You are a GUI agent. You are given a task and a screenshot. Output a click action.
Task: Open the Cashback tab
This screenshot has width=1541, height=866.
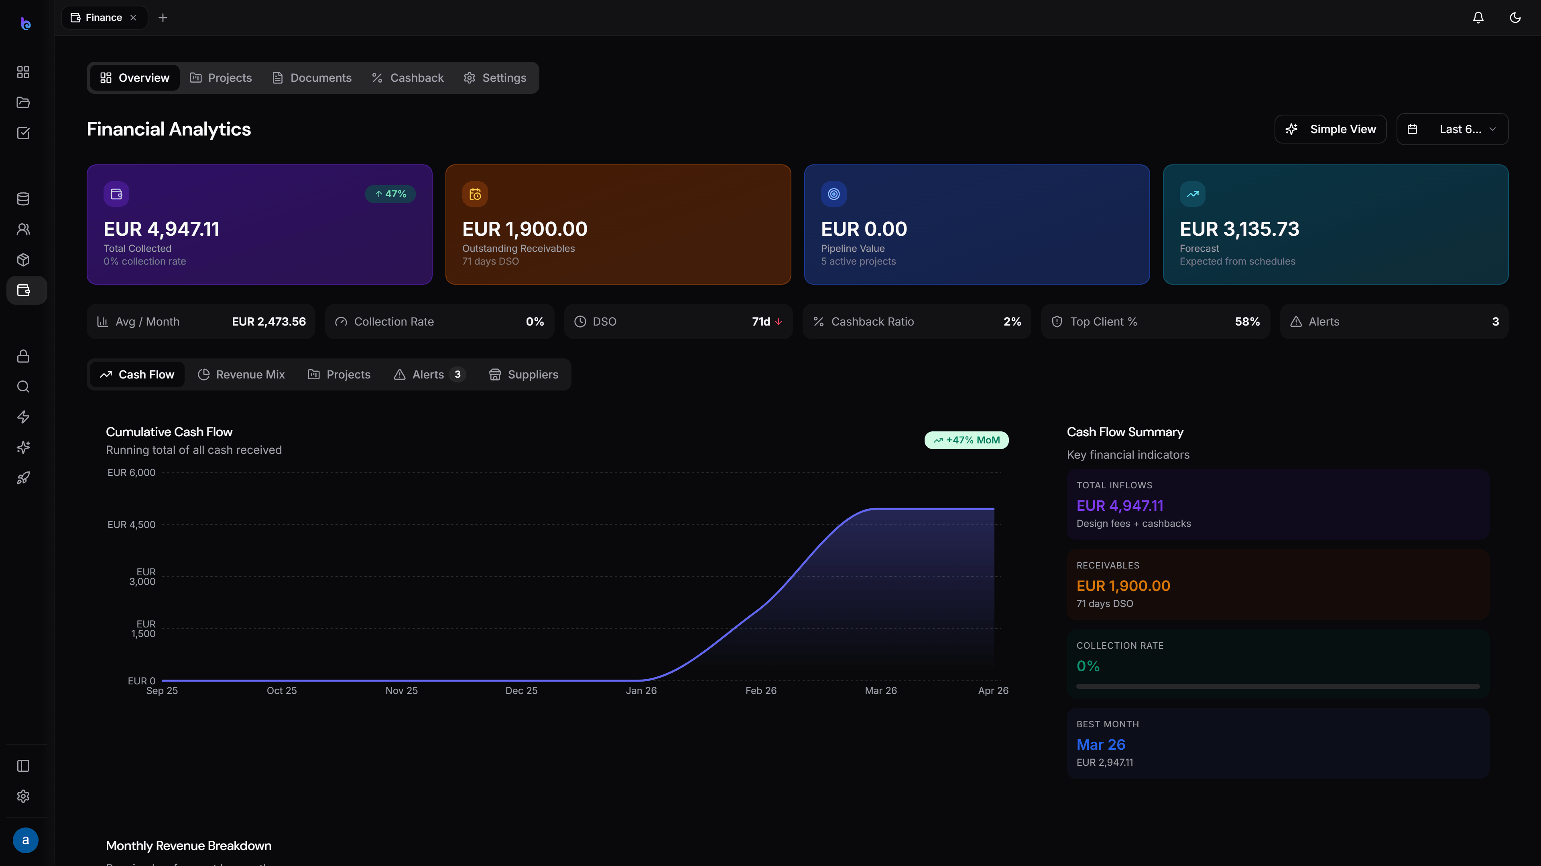408,78
